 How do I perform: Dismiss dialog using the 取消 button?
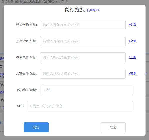coord(113,127)
